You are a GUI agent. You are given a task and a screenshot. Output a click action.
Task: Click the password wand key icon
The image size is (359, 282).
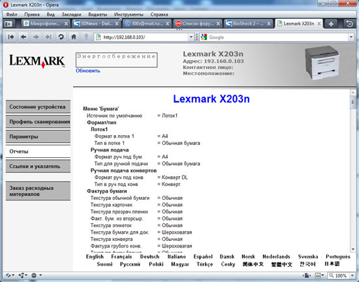pyautogui.click(x=86, y=37)
